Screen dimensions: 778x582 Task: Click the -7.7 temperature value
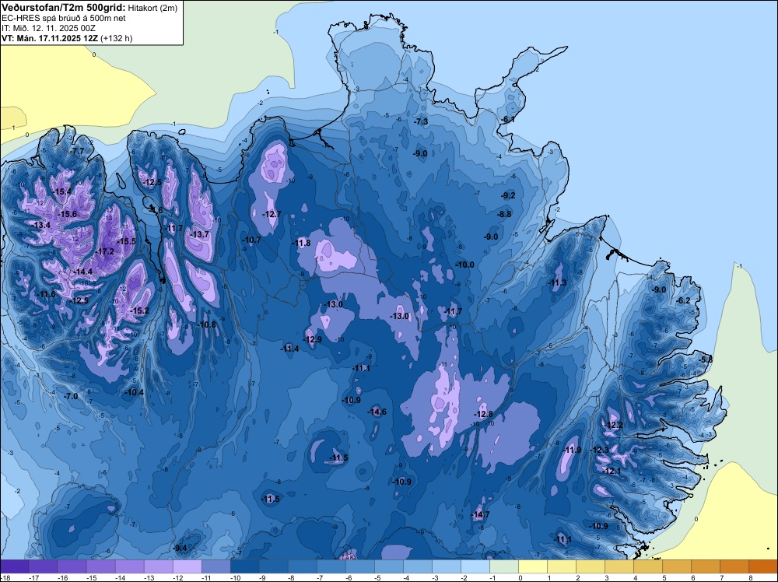[77, 151]
